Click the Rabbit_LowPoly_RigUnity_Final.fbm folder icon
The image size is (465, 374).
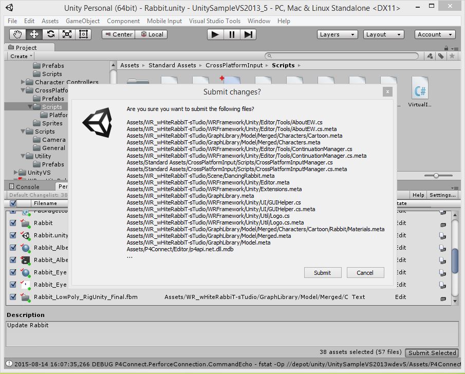[26, 297]
